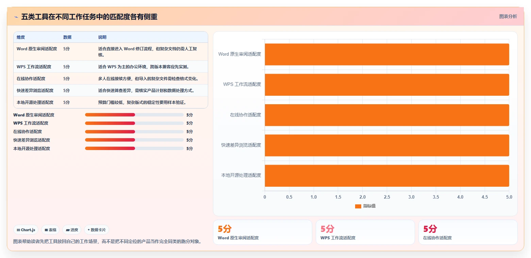Click the orange 指标值 legend color box
The height and width of the screenshot is (258, 531).
click(x=358, y=206)
